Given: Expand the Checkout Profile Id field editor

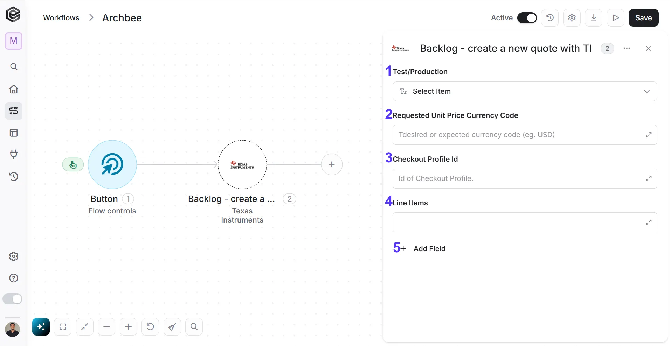Looking at the screenshot, I should pyautogui.click(x=649, y=178).
